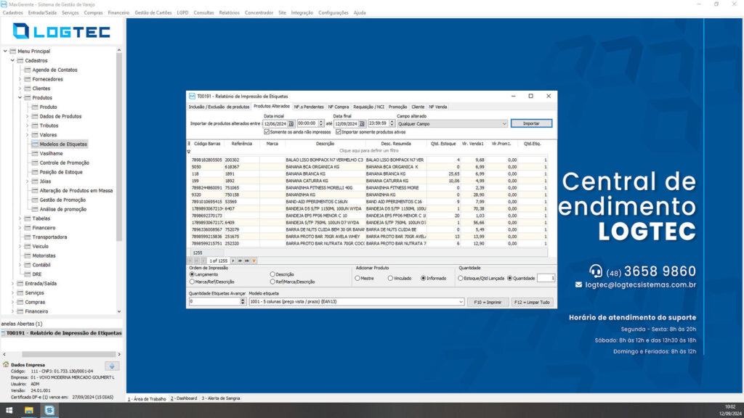744x418 pixels.
Task: Expand the Entrada/Saída tree node
Action: tap(13, 284)
